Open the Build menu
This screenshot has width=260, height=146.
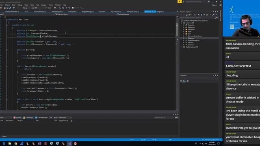(13, 5)
